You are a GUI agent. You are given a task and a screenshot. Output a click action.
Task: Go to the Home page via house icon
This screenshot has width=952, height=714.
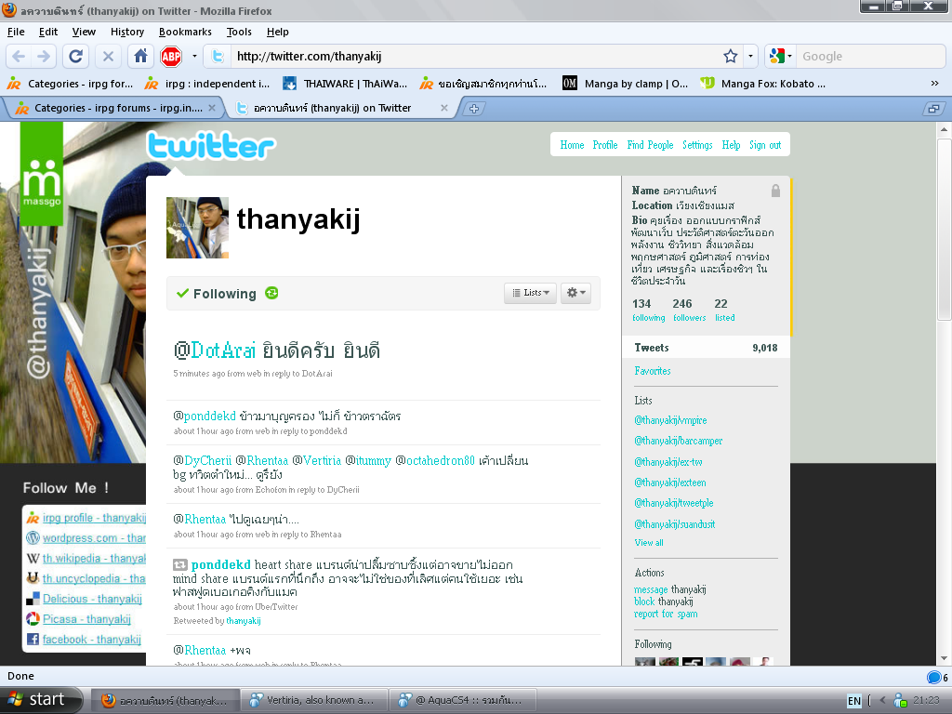click(x=140, y=57)
